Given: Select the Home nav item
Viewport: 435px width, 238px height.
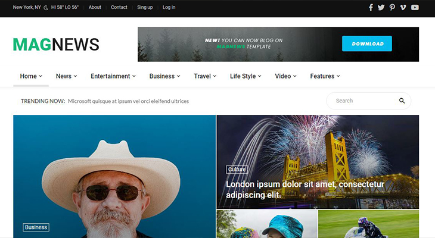Looking at the screenshot, I should click(x=31, y=76).
